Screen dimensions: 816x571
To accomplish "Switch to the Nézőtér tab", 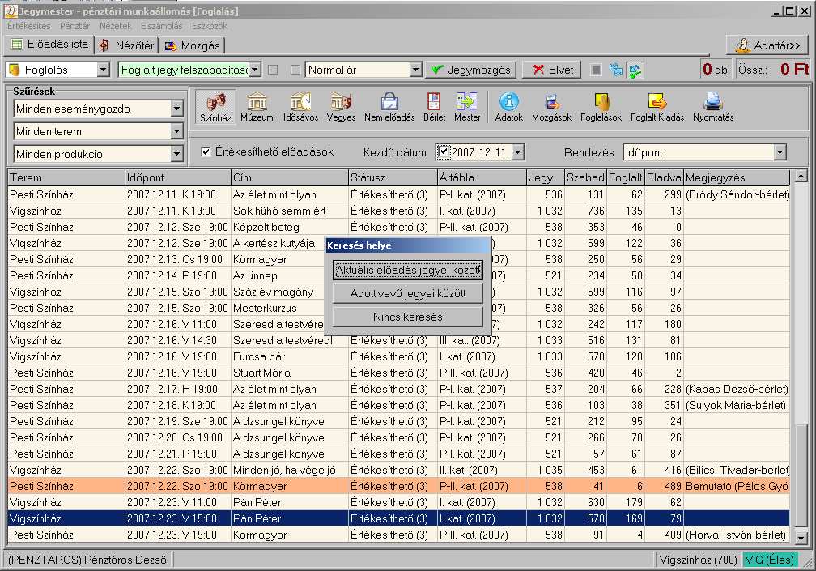I will pos(126,46).
